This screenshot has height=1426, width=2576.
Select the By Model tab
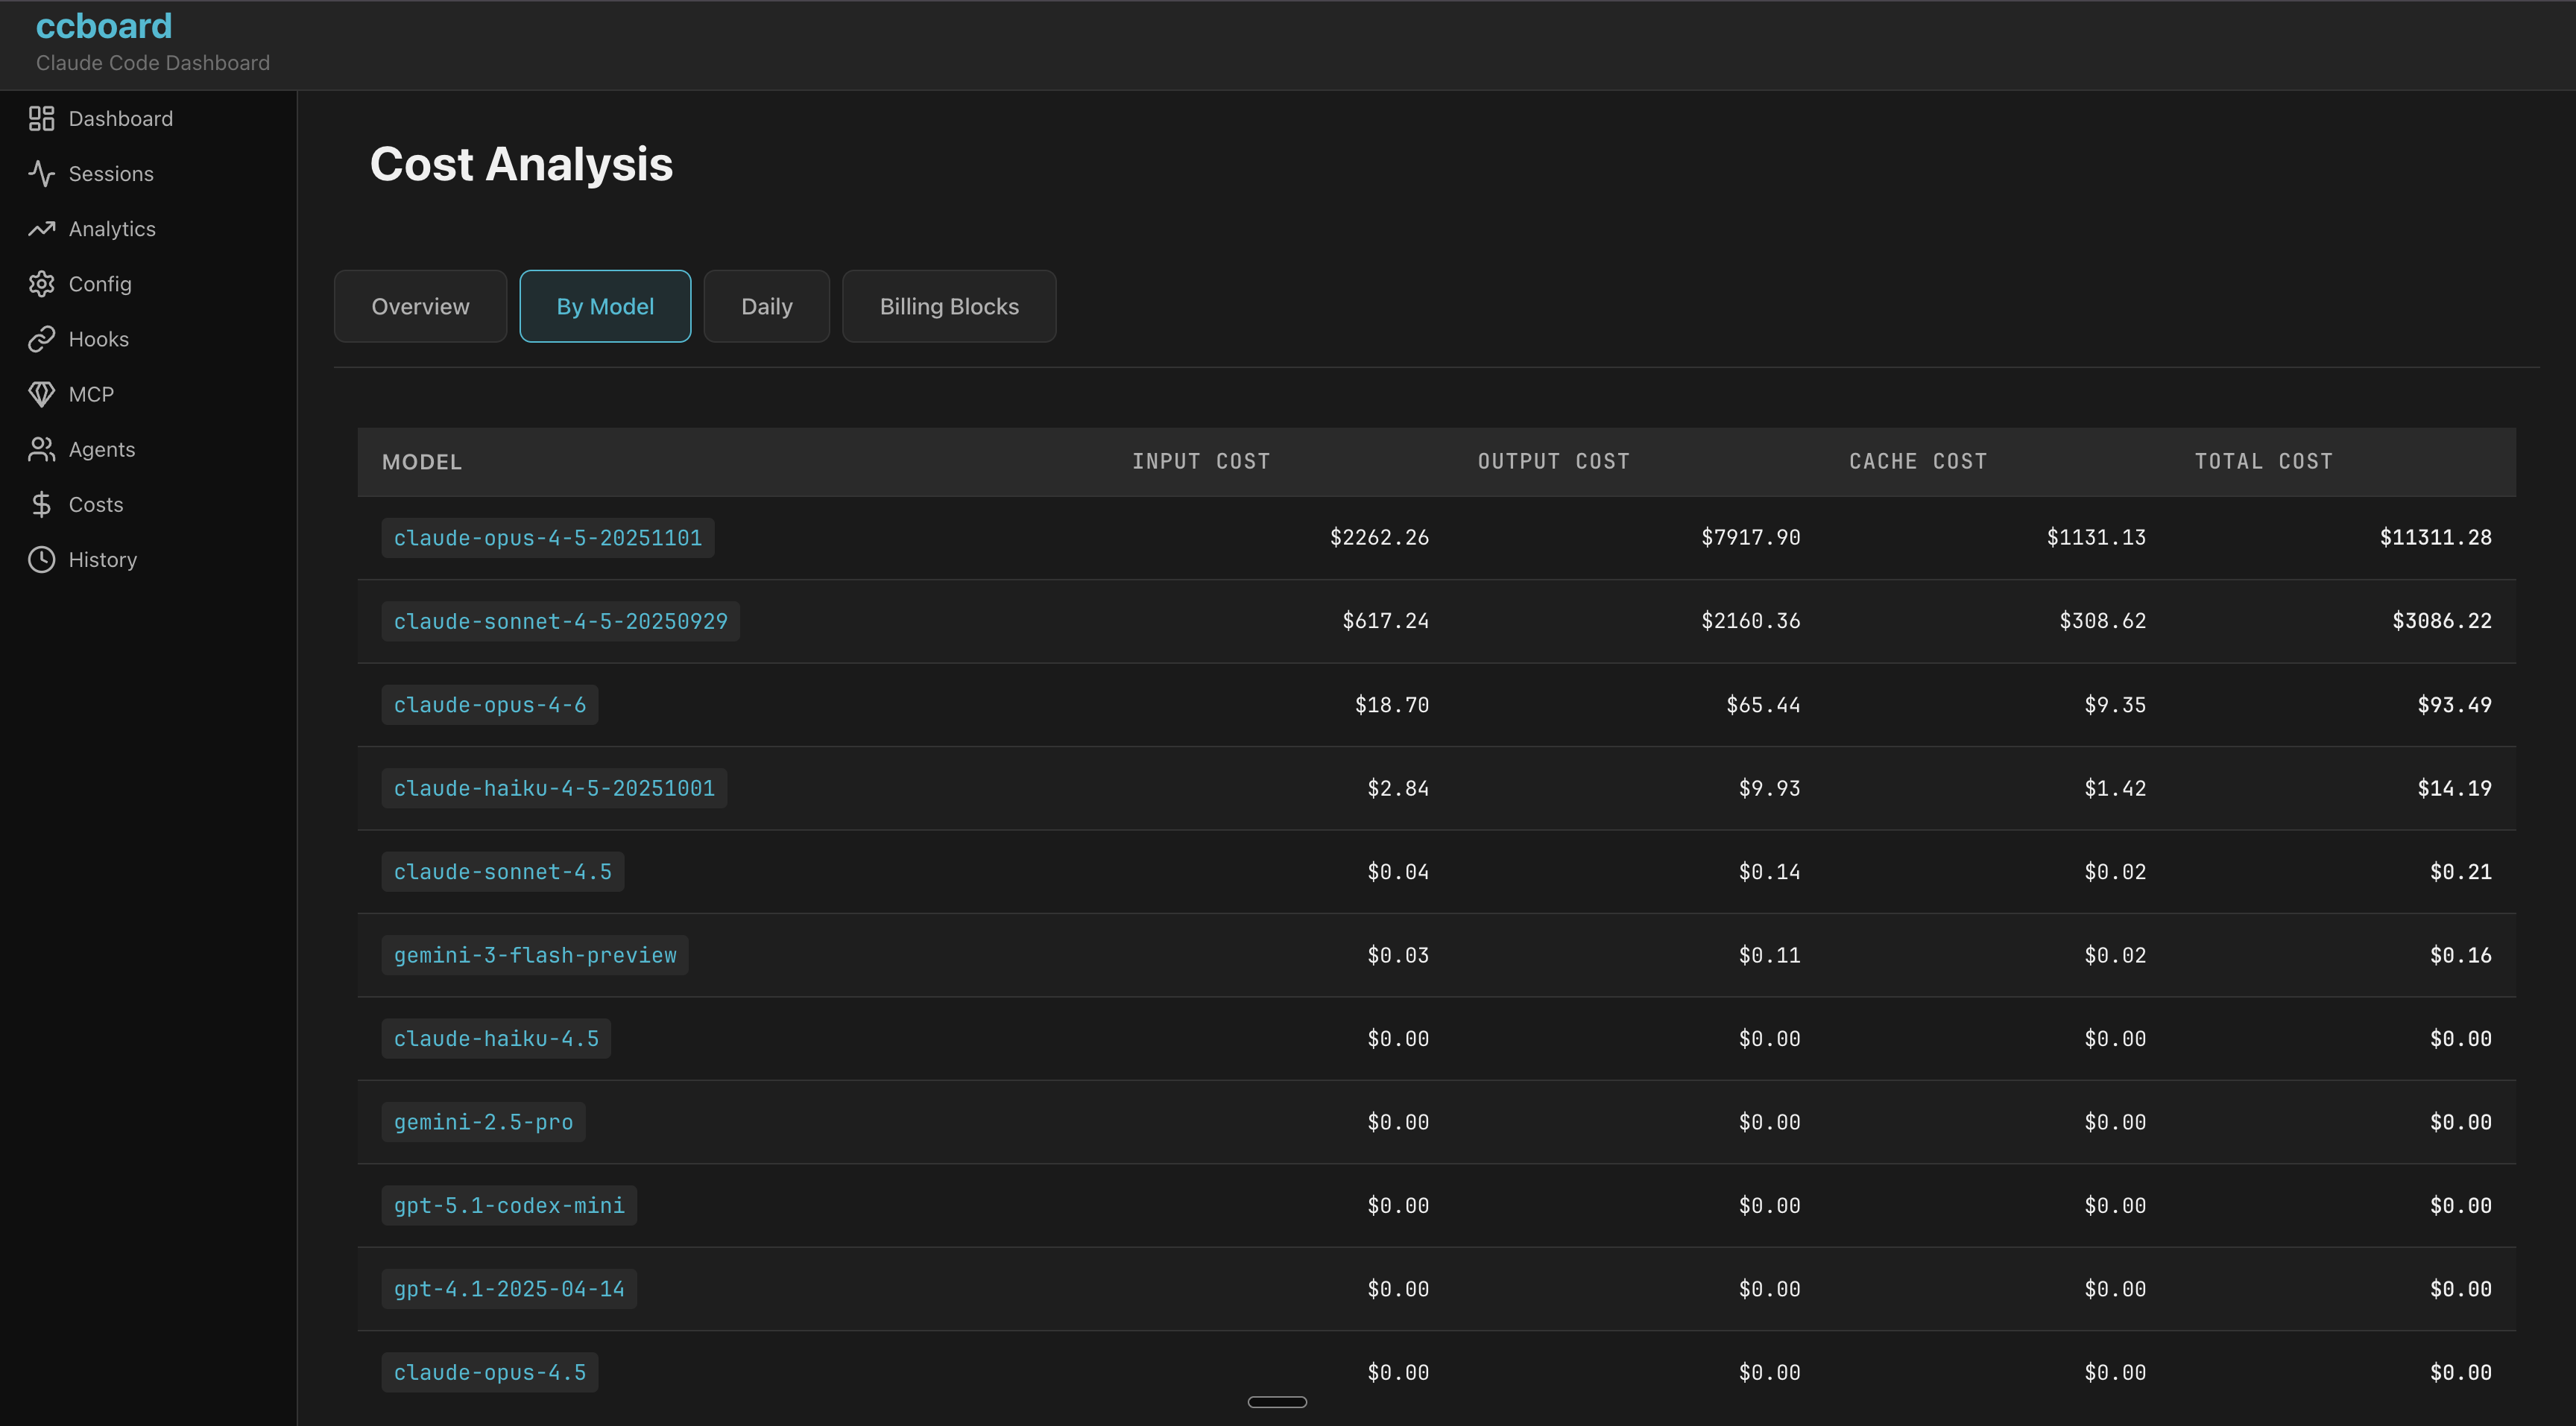point(605,305)
